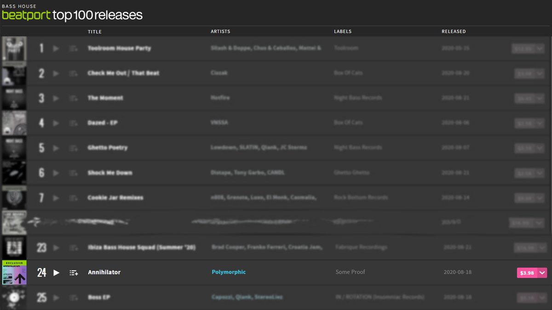Open Tooiroom label link

[346, 48]
